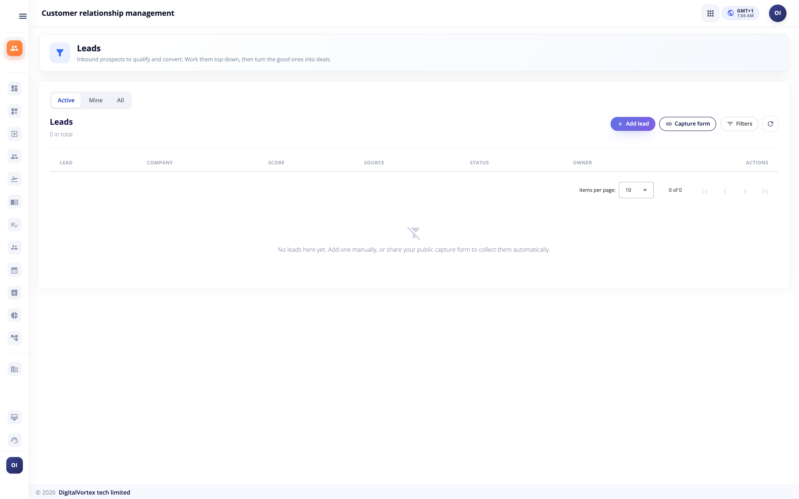
Task: Click the SCORE column header
Action: coord(276,163)
